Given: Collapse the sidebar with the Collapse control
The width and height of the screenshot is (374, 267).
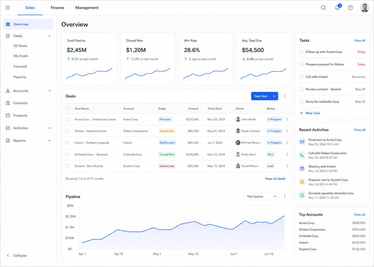Looking at the screenshot, I should (17, 256).
